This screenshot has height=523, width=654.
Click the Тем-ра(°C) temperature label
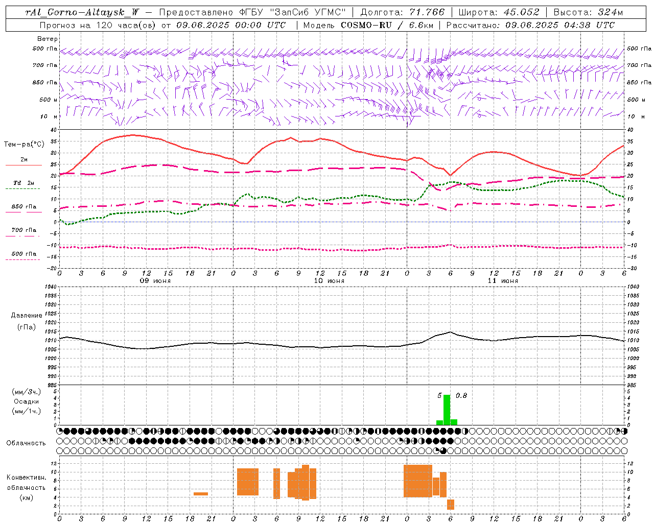pyautogui.click(x=24, y=145)
